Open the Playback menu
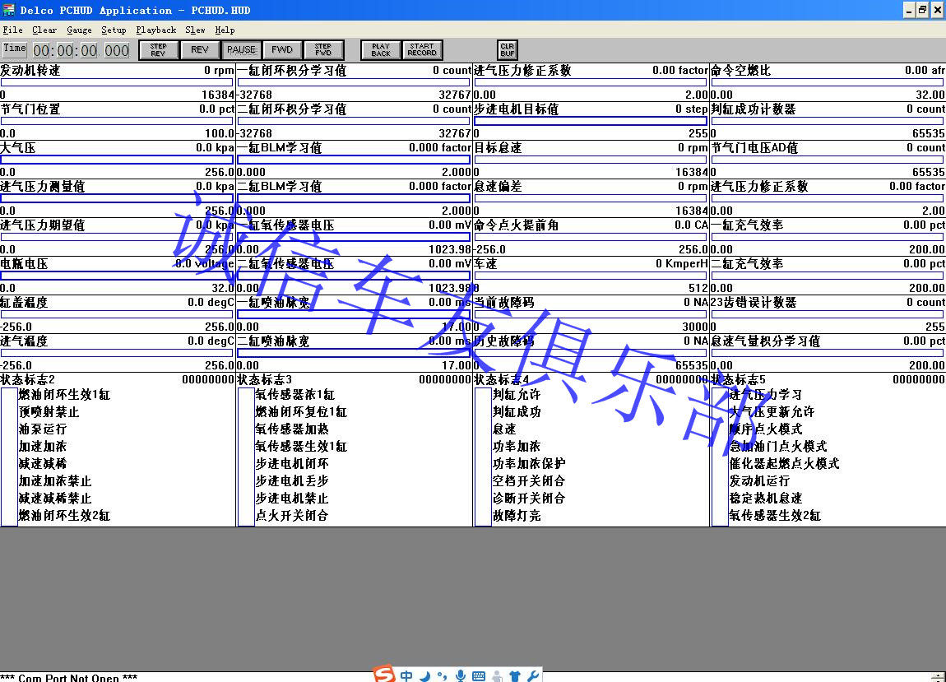 (x=155, y=30)
